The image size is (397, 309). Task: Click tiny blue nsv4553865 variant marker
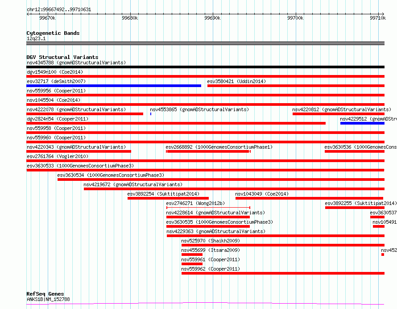click(151, 114)
